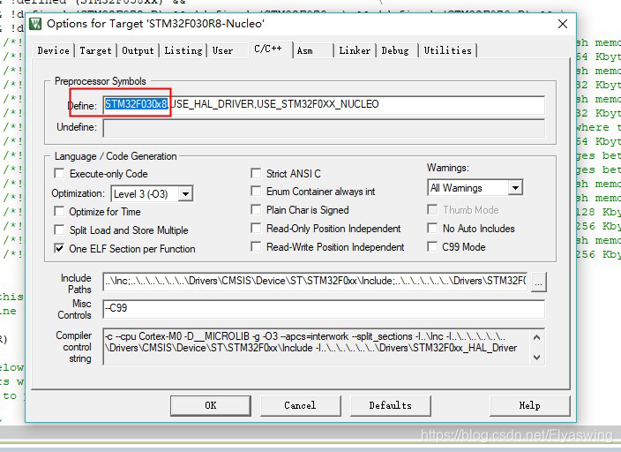The height and width of the screenshot is (452, 621).
Task: Check the No Auto Includes option
Action: click(x=432, y=228)
